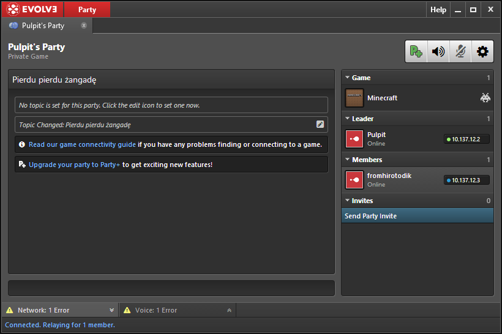This screenshot has height=334, width=502.
Task: Click Send Party Invite
Action: point(418,216)
